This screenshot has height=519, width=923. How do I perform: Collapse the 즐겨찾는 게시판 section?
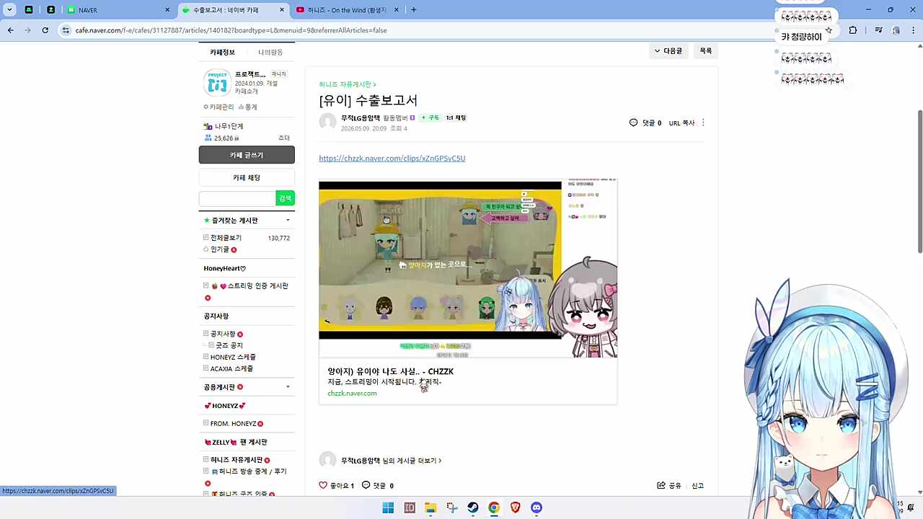288,221
